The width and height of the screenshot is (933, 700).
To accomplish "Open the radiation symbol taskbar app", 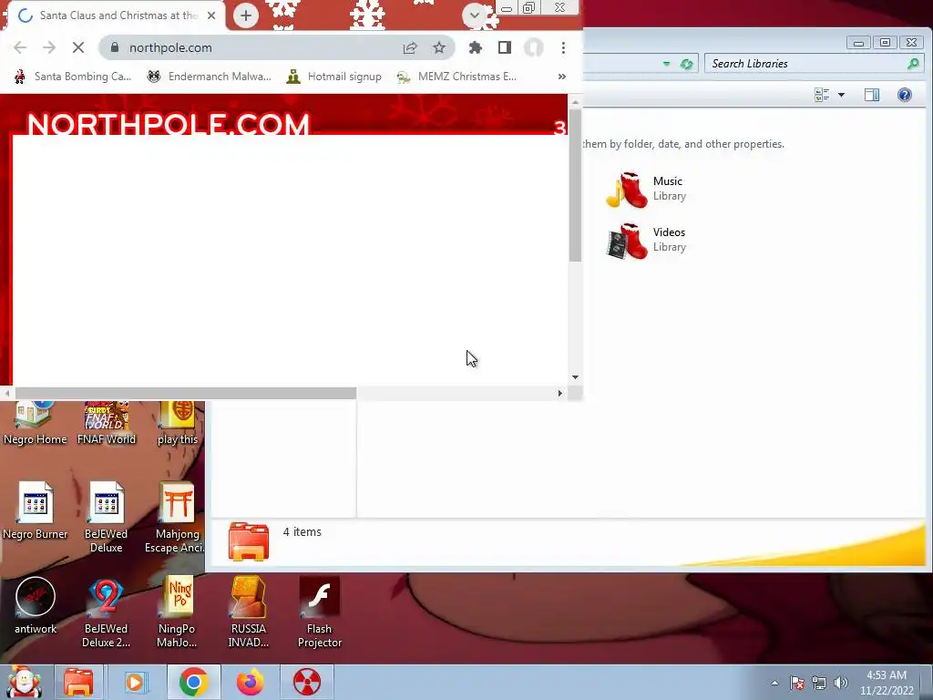I will pos(307,682).
